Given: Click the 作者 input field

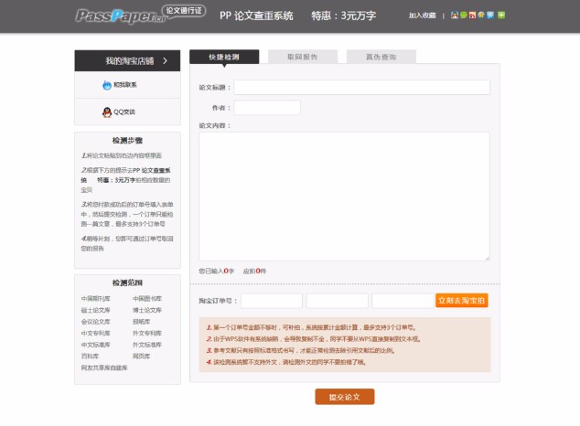Looking at the screenshot, I should (x=267, y=108).
